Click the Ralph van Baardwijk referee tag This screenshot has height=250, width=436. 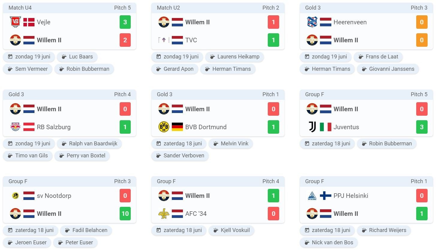[89, 144]
